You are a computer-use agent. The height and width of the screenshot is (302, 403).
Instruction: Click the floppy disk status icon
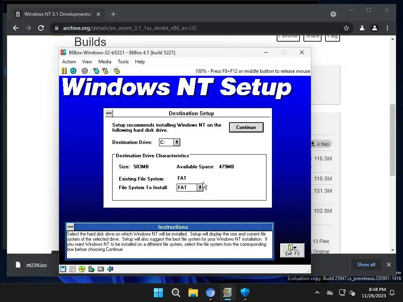click(63, 269)
